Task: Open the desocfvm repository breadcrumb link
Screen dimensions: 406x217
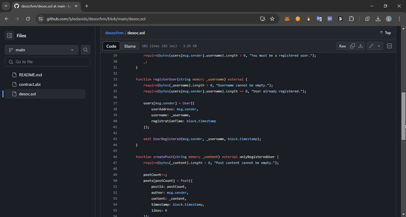Action: pos(114,33)
